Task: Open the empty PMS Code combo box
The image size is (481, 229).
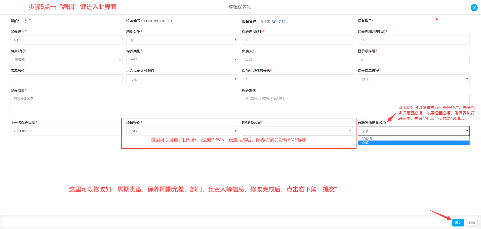Action: pos(298,131)
